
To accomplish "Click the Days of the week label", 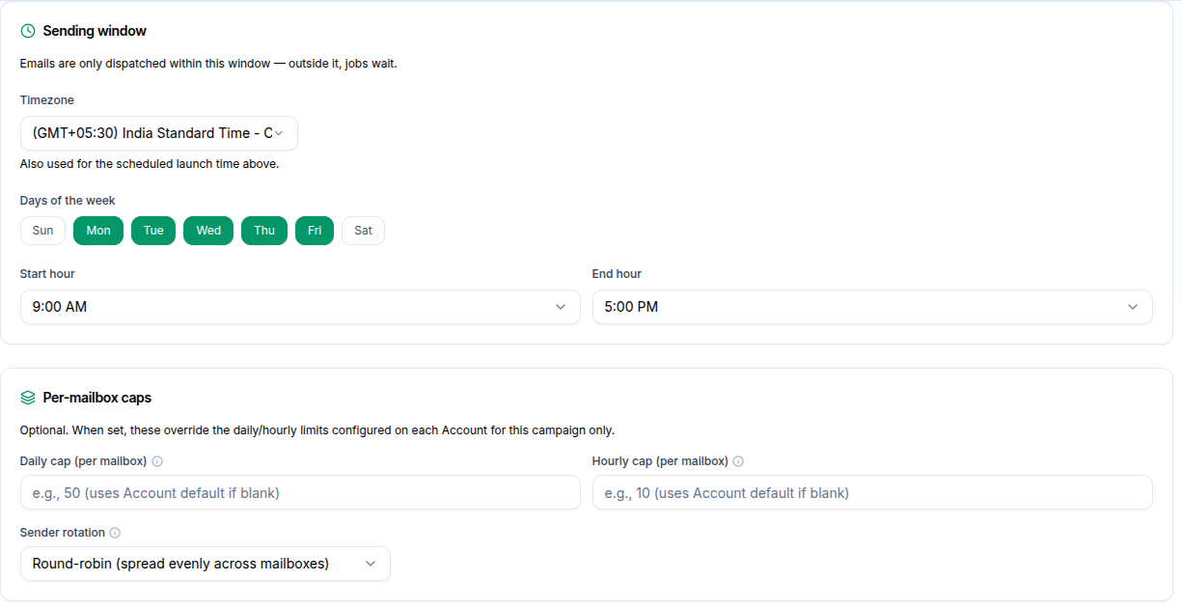I will coord(68,201).
